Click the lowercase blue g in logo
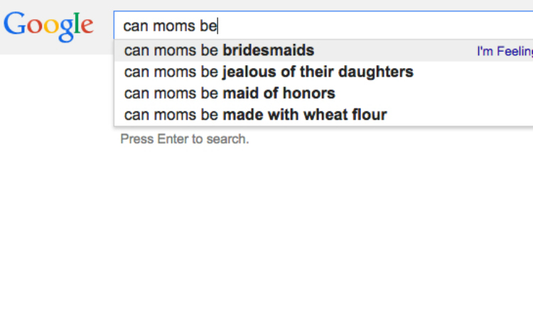The width and height of the screenshot is (533, 319). (x=66, y=30)
